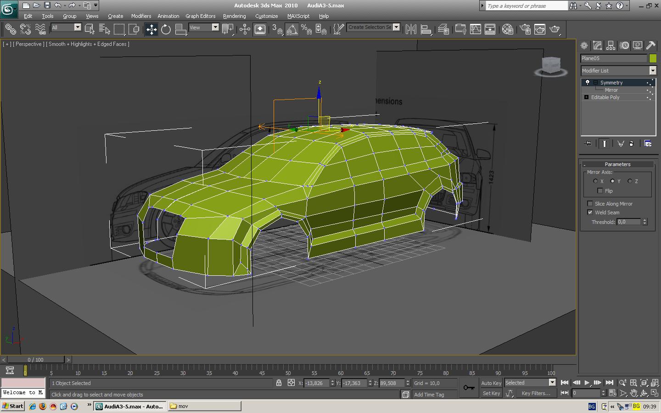
Task: Select the Y mirror axis radio button
Action: (612, 181)
